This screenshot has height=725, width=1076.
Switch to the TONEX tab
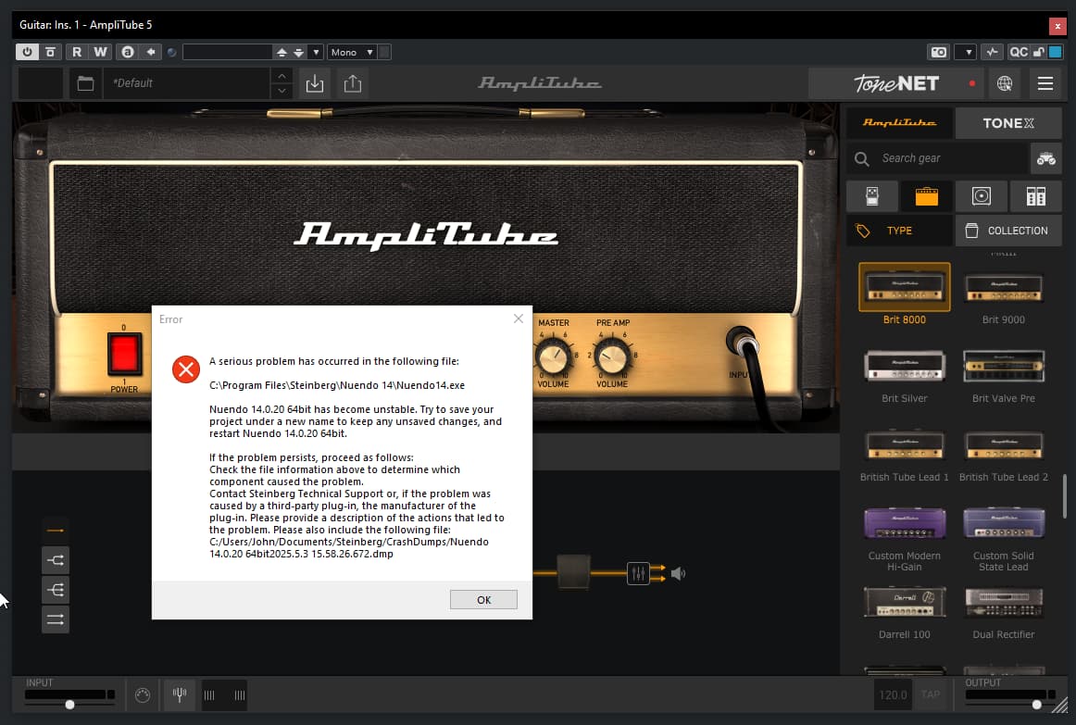coord(1008,123)
